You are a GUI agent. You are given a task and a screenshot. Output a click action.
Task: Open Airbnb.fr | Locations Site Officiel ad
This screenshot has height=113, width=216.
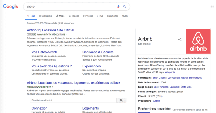pyautogui.click(x=50, y=30)
